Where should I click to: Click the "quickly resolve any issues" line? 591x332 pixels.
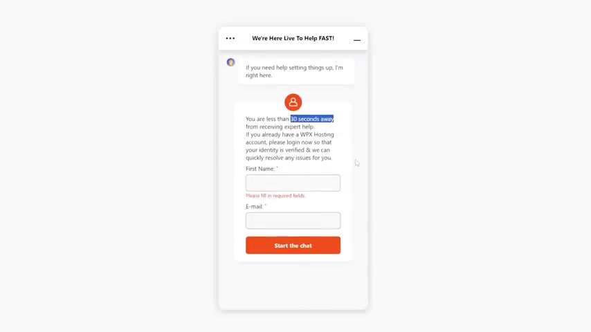[289, 158]
